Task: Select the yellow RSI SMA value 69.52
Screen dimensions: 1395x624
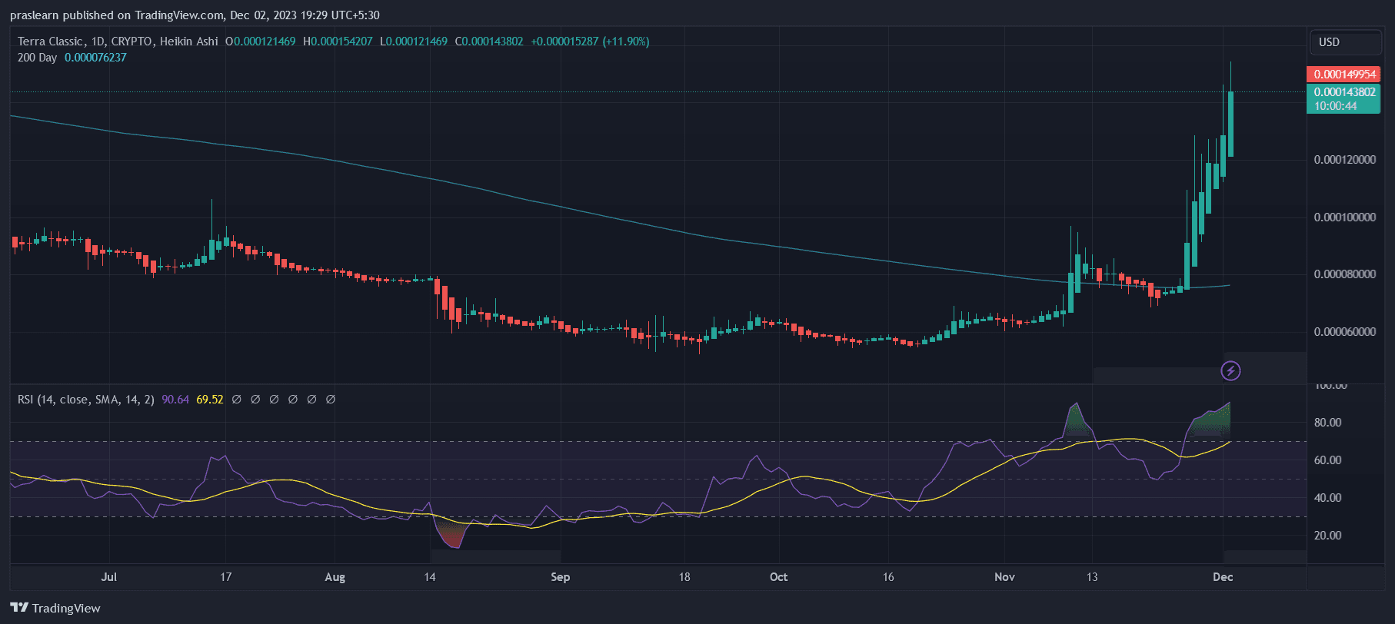Action: click(210, 400)
